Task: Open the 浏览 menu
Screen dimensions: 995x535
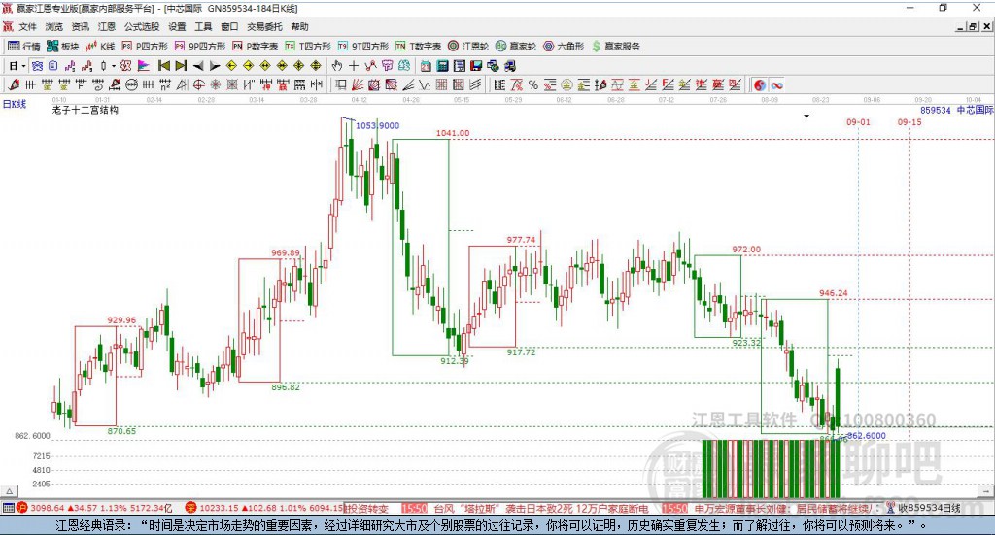Action: pyautogui.click(x=54, y=26)
